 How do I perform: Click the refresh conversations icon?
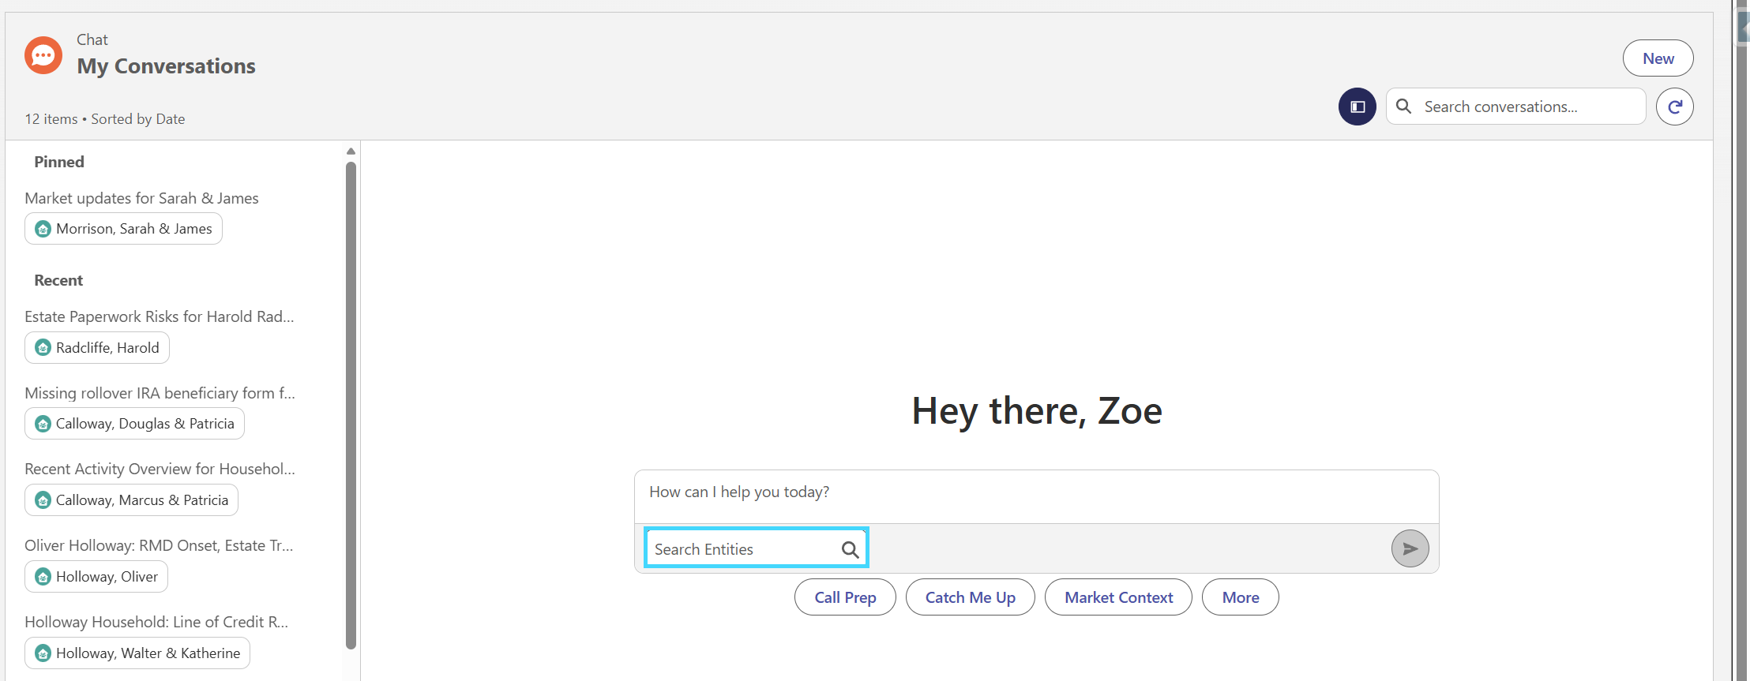(x=1675, y=107)
